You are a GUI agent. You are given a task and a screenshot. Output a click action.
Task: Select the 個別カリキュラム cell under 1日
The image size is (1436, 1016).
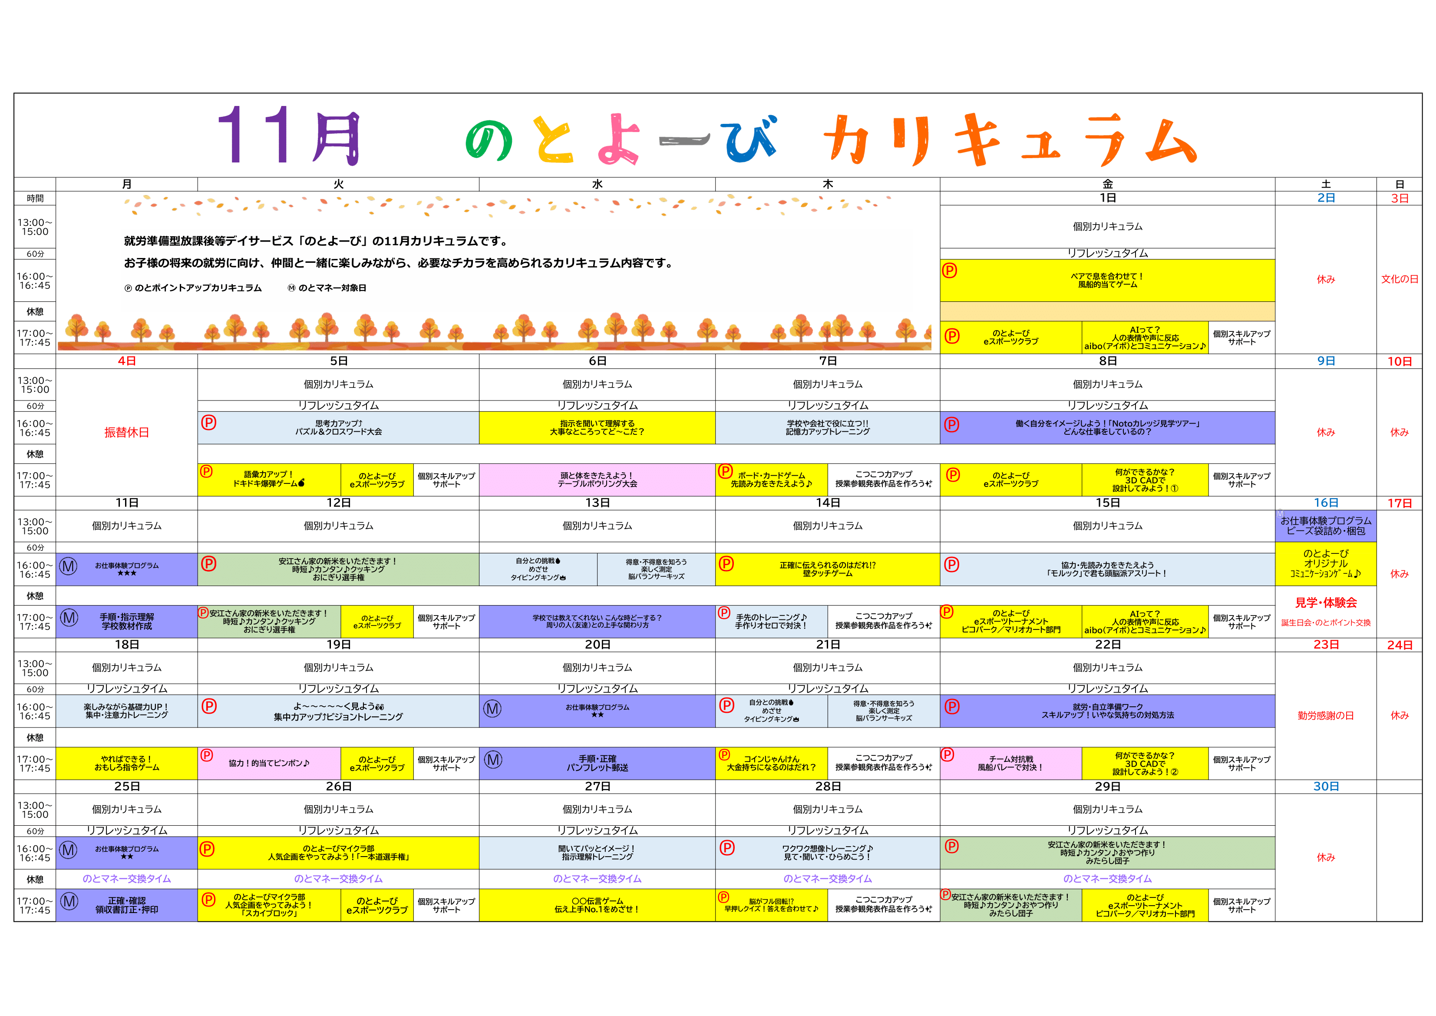(1108, 226)
